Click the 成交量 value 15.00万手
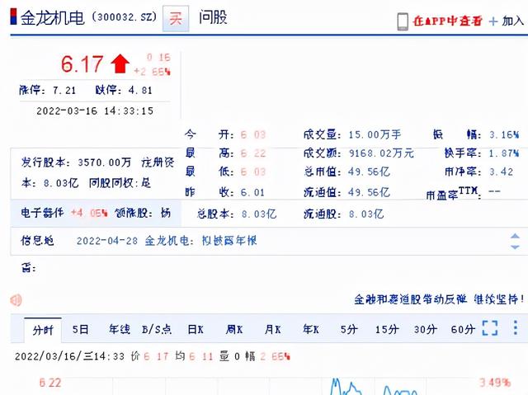Image resolution: width=528 pixels, height=395 pixels. [x=375, y=134]
